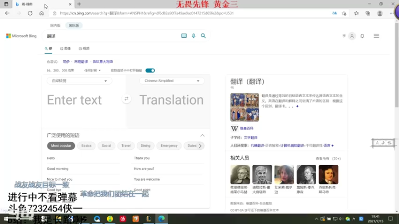Switch to the Images tab
Viewport: 399px width, 224px height.
(x=65, y=48)
